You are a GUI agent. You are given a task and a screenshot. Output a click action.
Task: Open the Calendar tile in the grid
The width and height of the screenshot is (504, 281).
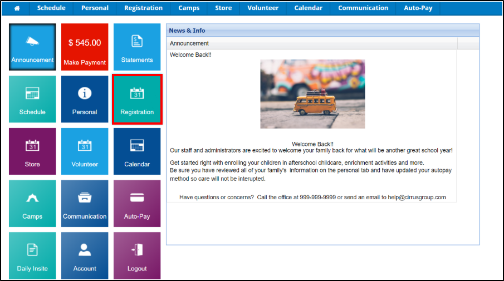137,151
